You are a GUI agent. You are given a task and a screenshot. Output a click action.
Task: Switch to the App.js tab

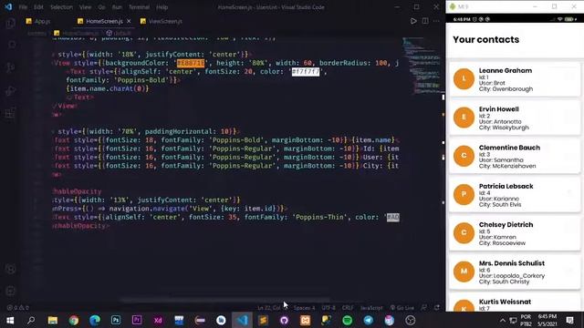(38, 21)
